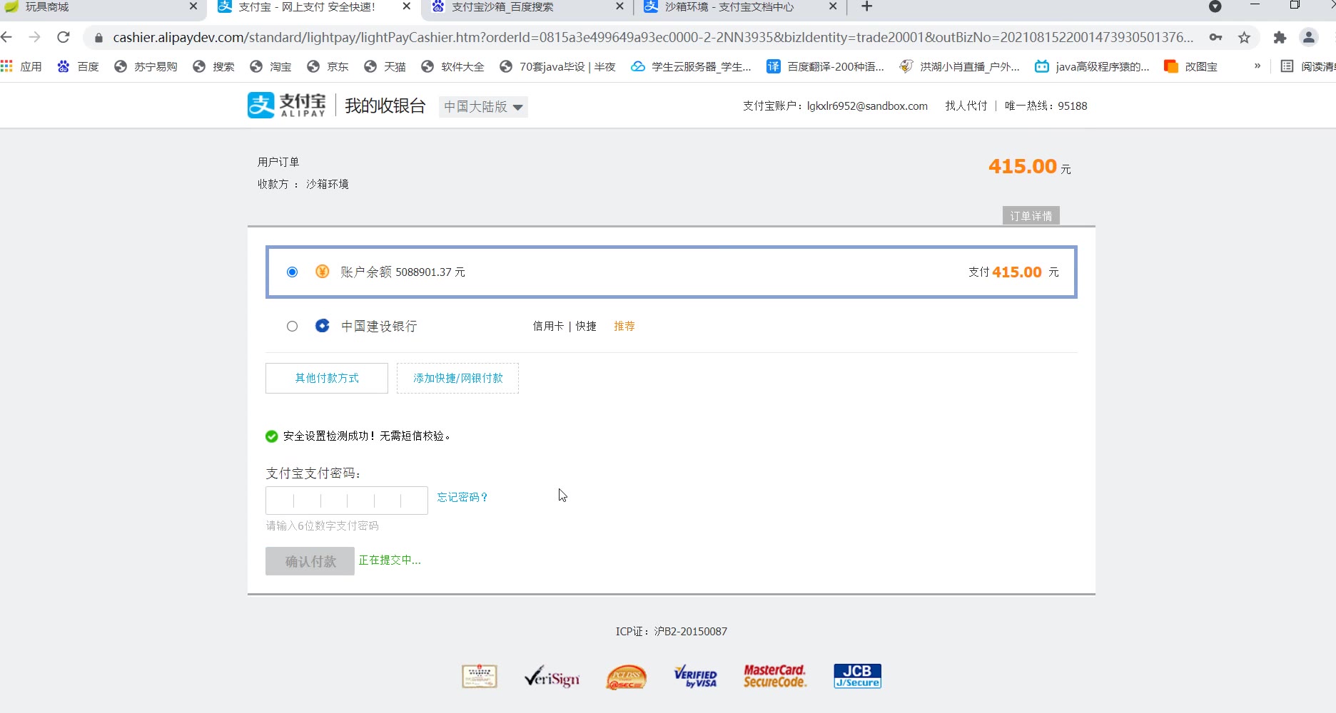Open the 软件大全 bookmark
This screenshot has height=713, width=1336.
point(452,66)
